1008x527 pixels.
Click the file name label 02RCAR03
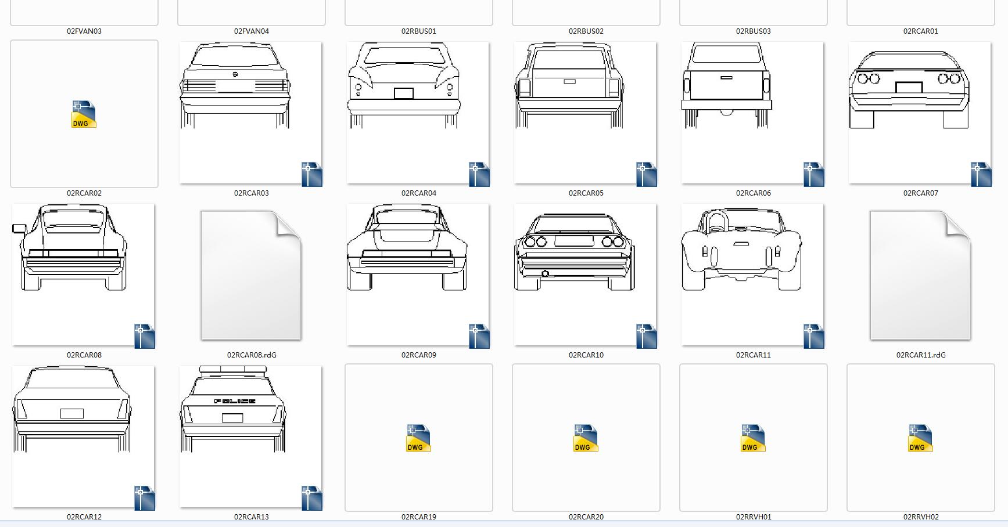click(x=252, y=193)
